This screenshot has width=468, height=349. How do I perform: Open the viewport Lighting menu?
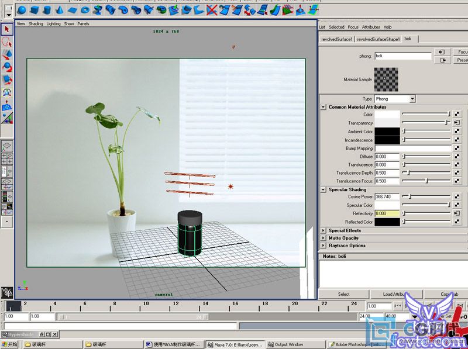(53, 23)
